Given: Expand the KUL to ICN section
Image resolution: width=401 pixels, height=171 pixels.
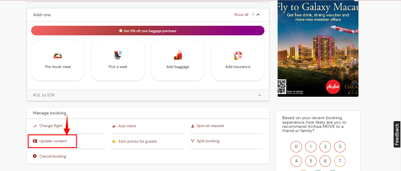Looking at the screenshot, I should pyautogui.click(x=259, y=95).
